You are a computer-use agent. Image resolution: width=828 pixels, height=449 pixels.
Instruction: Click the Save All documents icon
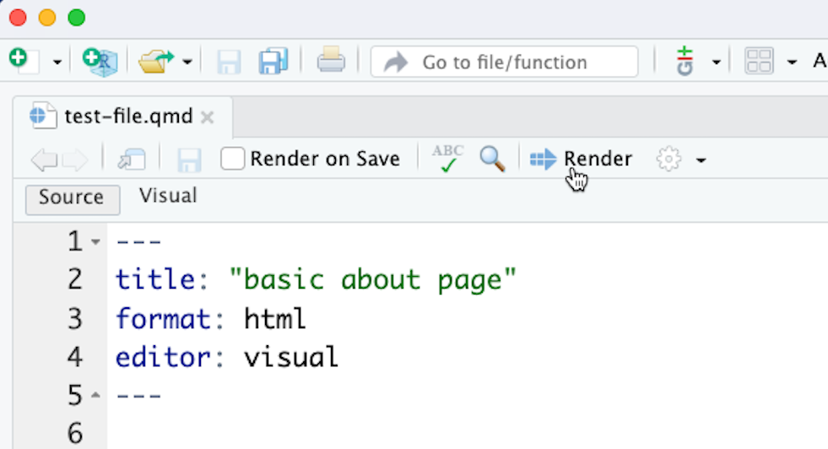(x=273, y=62)
